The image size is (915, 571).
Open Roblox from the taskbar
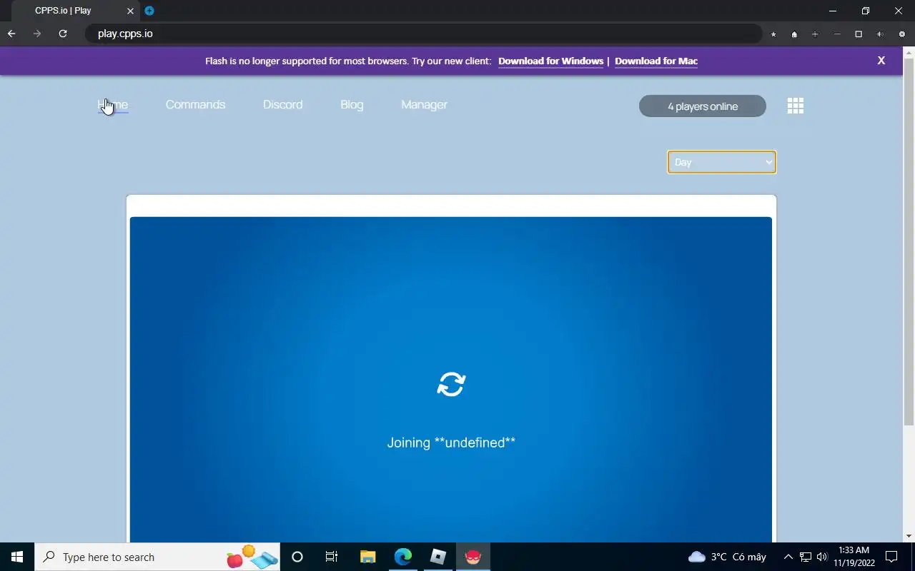438,557
